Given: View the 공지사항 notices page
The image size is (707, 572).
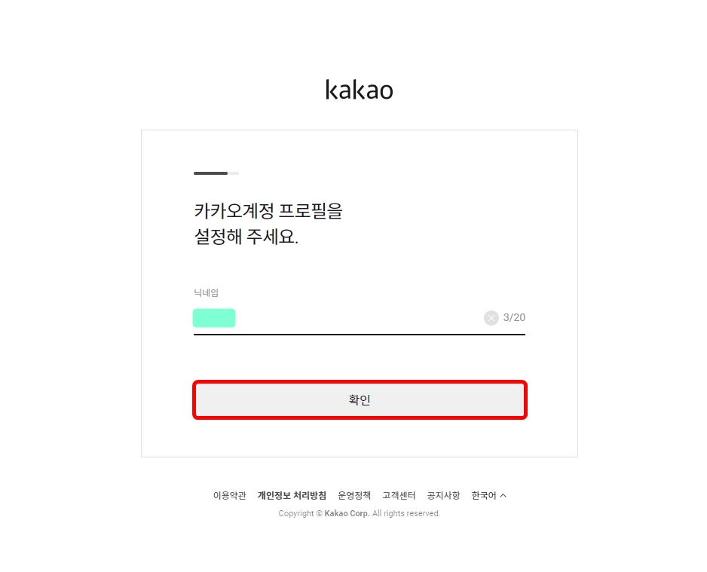Looking at the screenshot, I should tap(442, 495).
